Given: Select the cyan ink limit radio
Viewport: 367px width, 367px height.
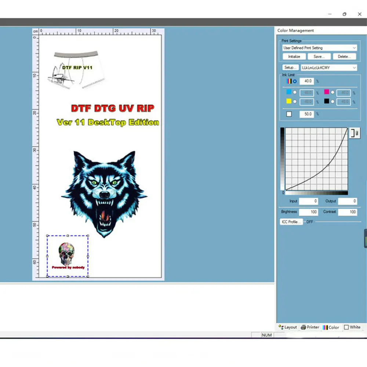Looking at the screenshot, I should tap(295, 92).
